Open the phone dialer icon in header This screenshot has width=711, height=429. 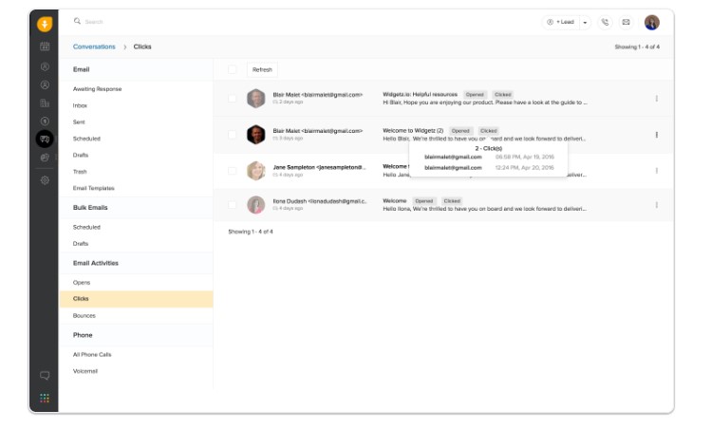point(606,22)
